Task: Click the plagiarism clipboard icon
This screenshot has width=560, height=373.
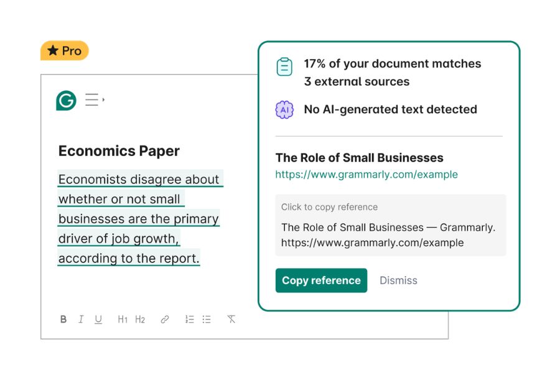Action: [284, 67]
